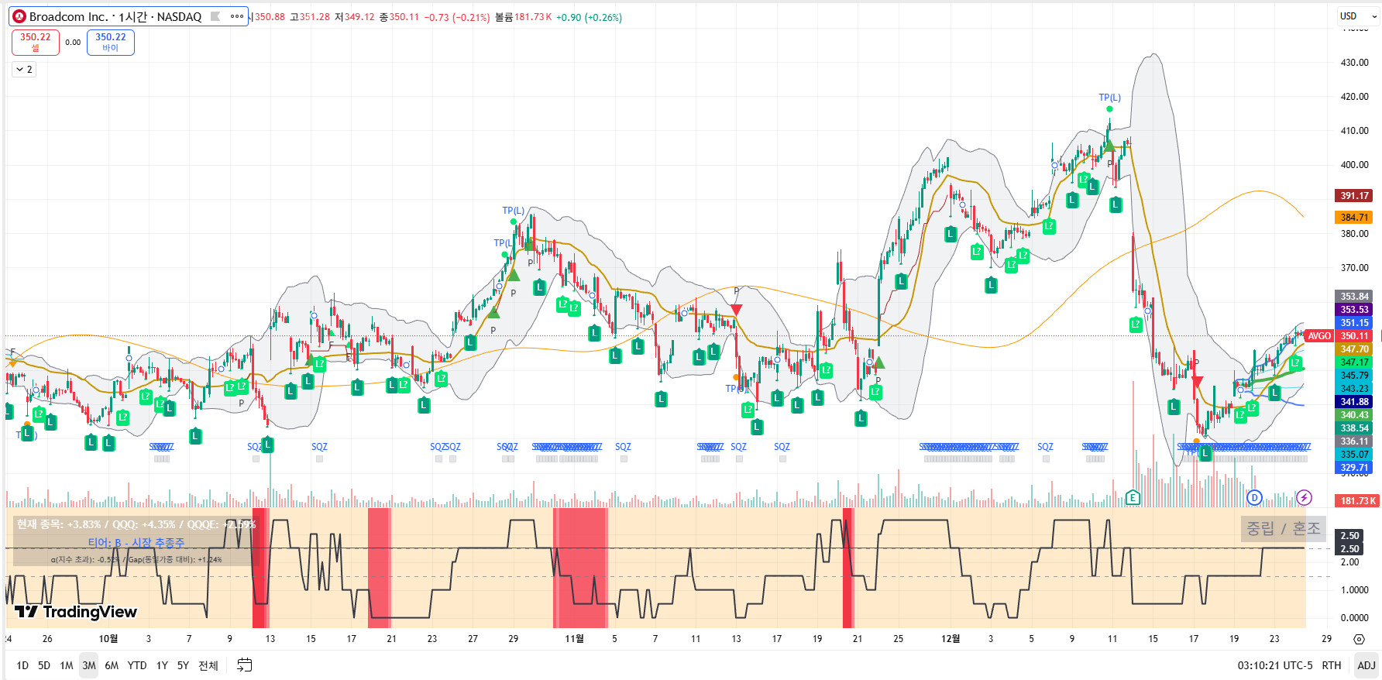
Task: Click the volume value 181.73K in the header
Action: tap(533, 17)
